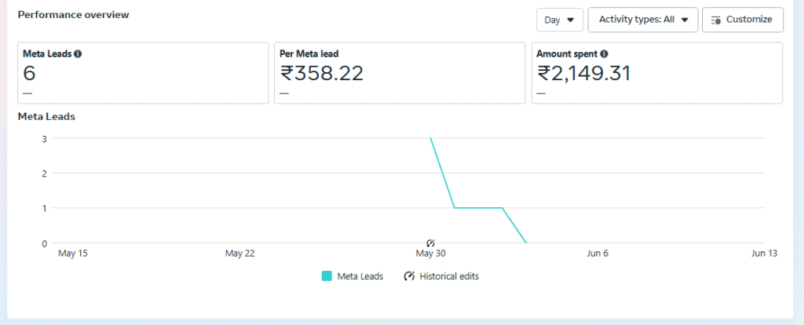This screenshot has height=325, width=804.
Task: Toggle Historical edits in chart legend
Action: (448, 276)
